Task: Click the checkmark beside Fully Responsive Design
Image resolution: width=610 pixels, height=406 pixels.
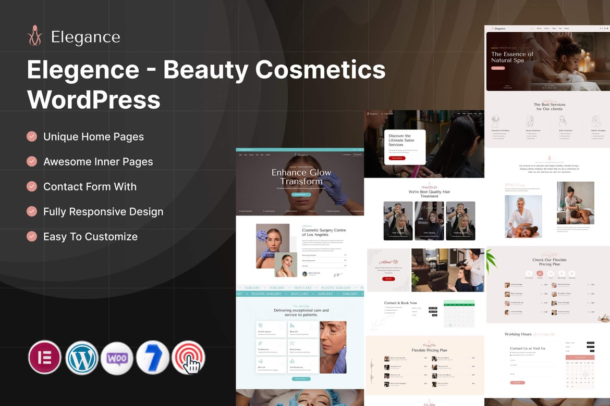Action: click(x=32, y=211)
